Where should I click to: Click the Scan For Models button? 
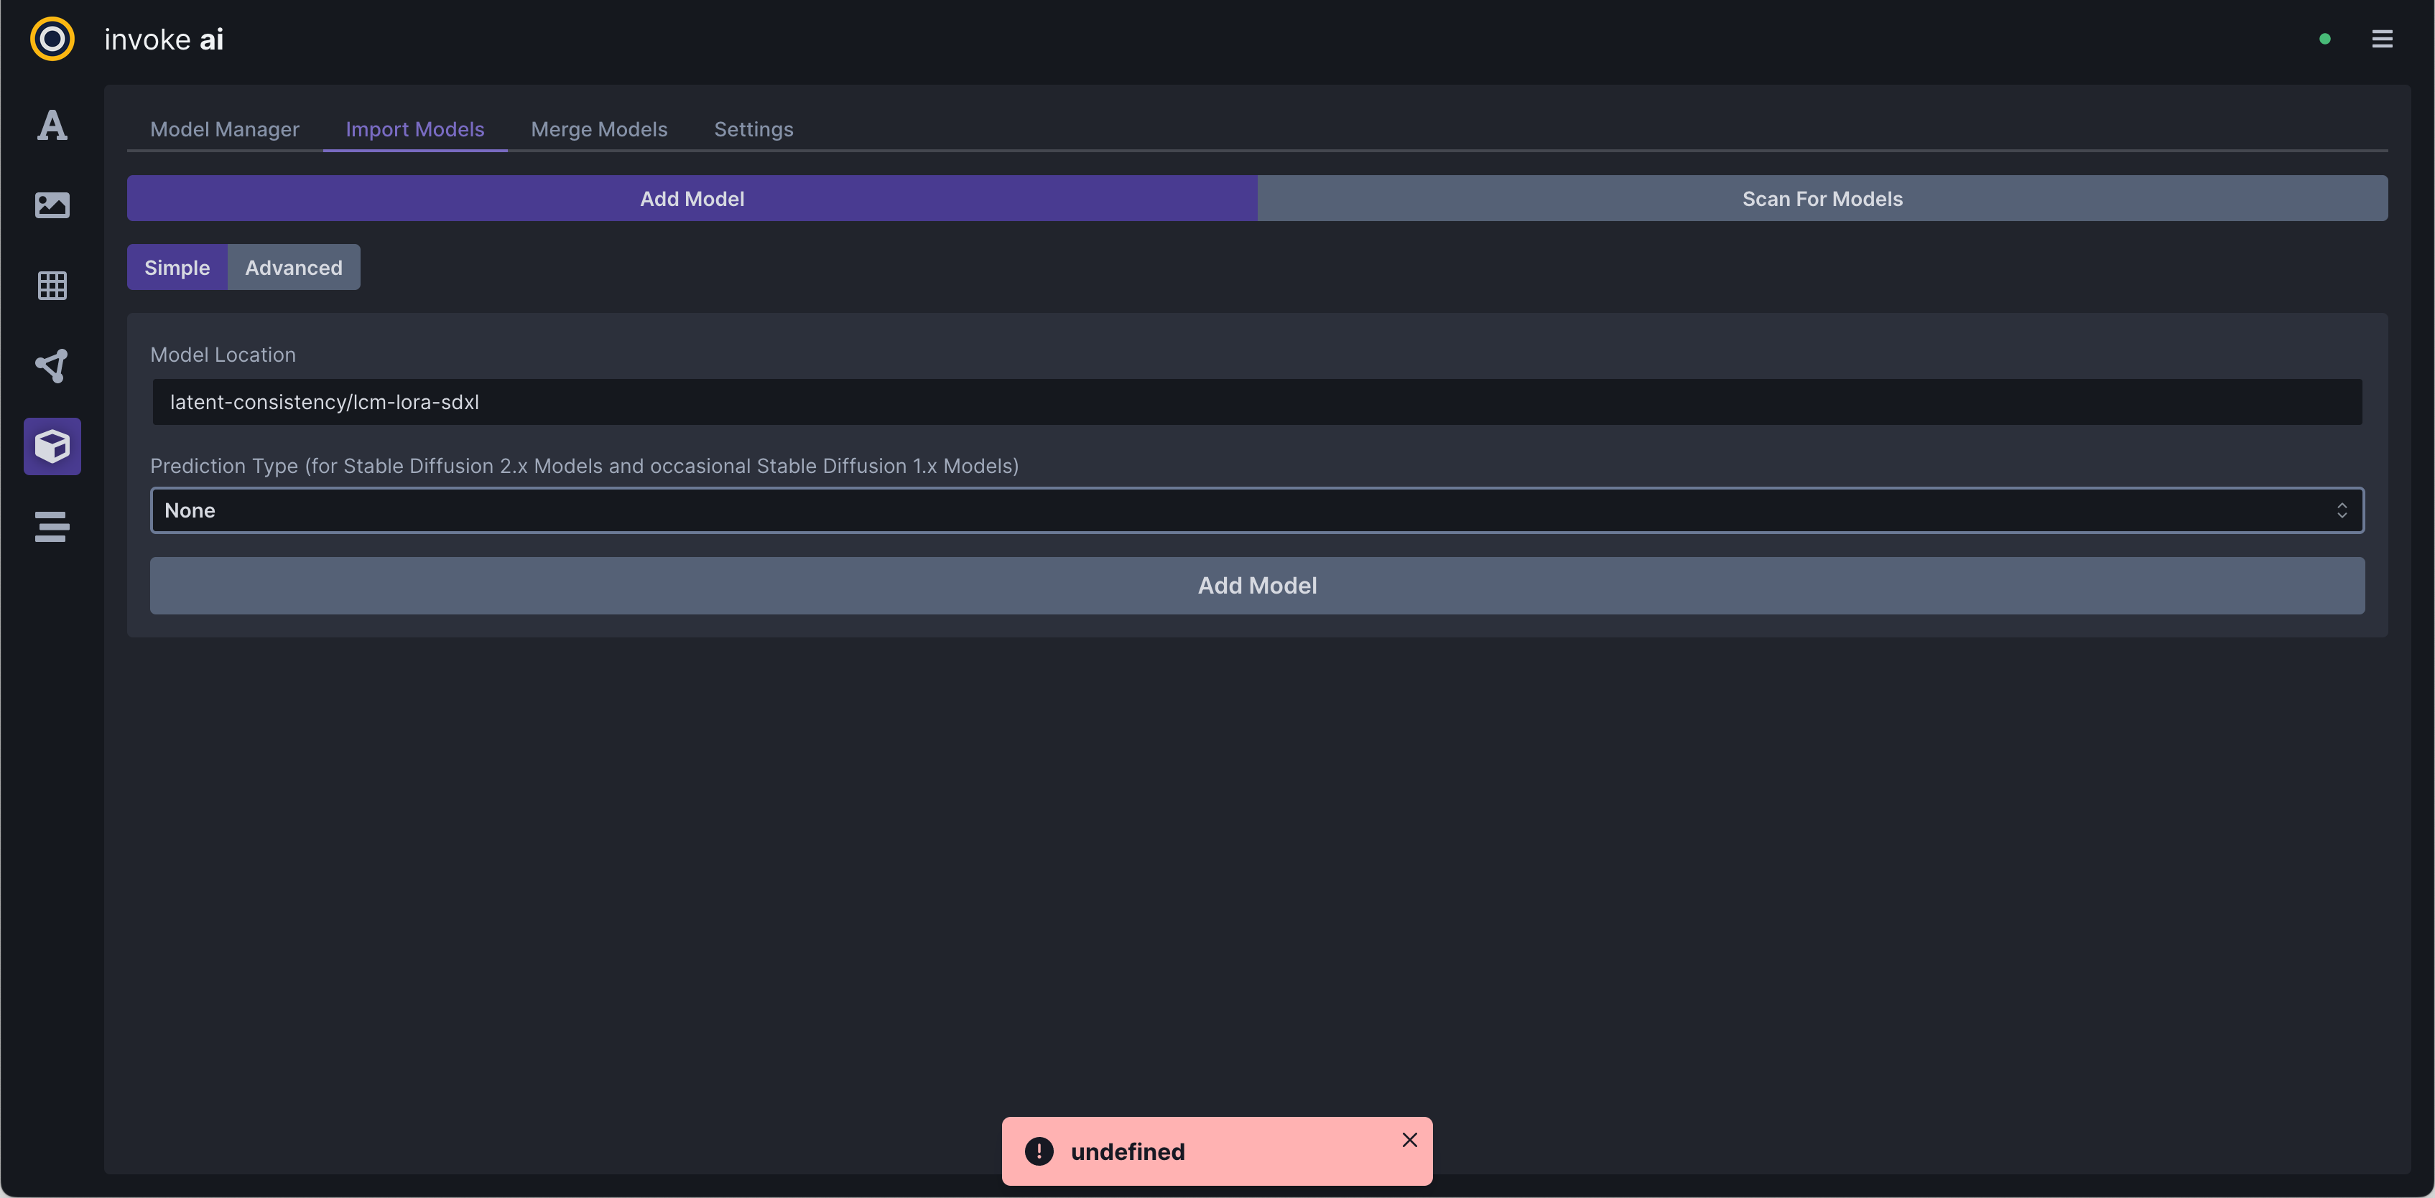(x=1822, y=198)
